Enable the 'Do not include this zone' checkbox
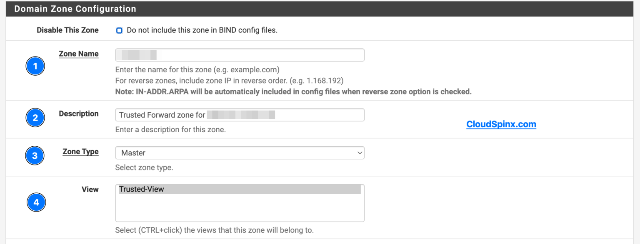Image resolution: width=640 pixels, height=244 pixels. 119,30
